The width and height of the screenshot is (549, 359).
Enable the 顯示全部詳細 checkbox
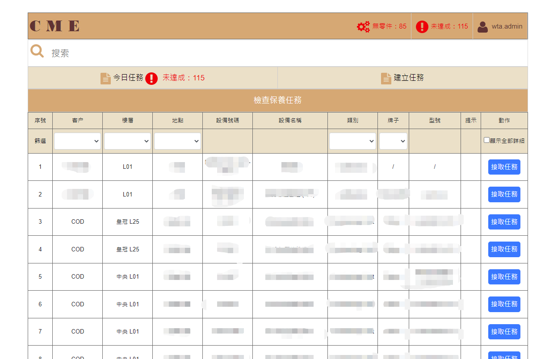(487, 140)
